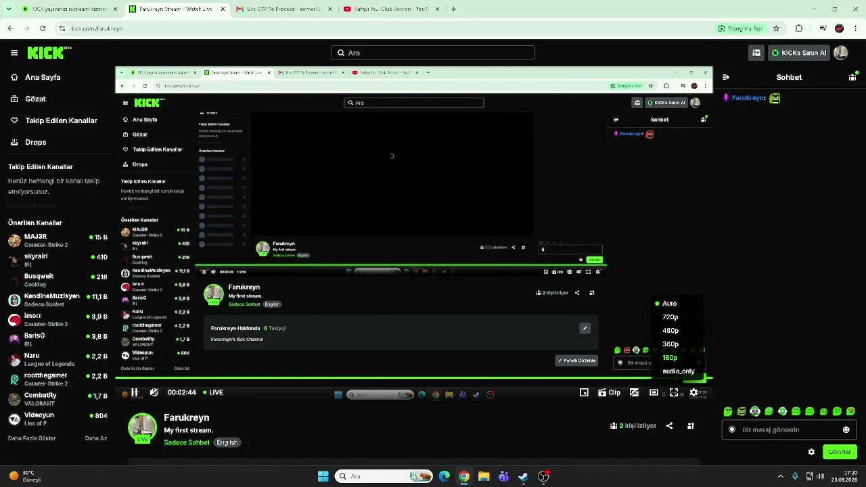This screenshot has width=866, height=487.
Task: Open the moderator tools icon
Action: tap(691, 426)
